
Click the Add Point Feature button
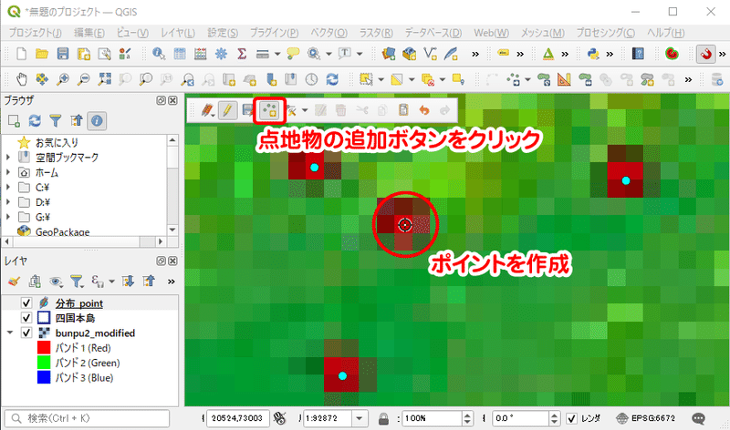[269, 110]
